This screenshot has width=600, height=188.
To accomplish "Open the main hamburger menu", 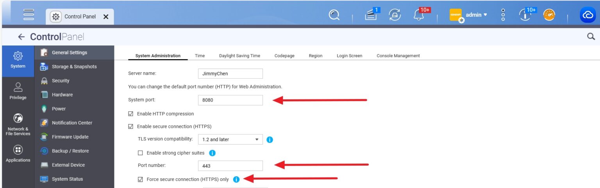I will point(29,15).
